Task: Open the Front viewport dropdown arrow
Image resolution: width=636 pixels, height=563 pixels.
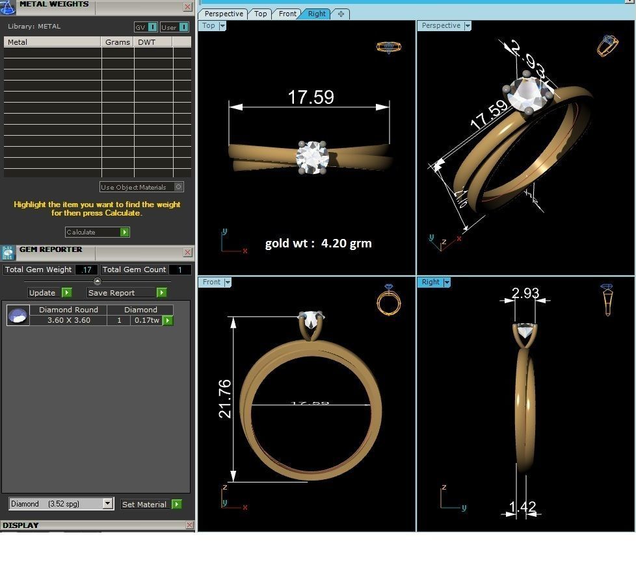Action: 228,282
